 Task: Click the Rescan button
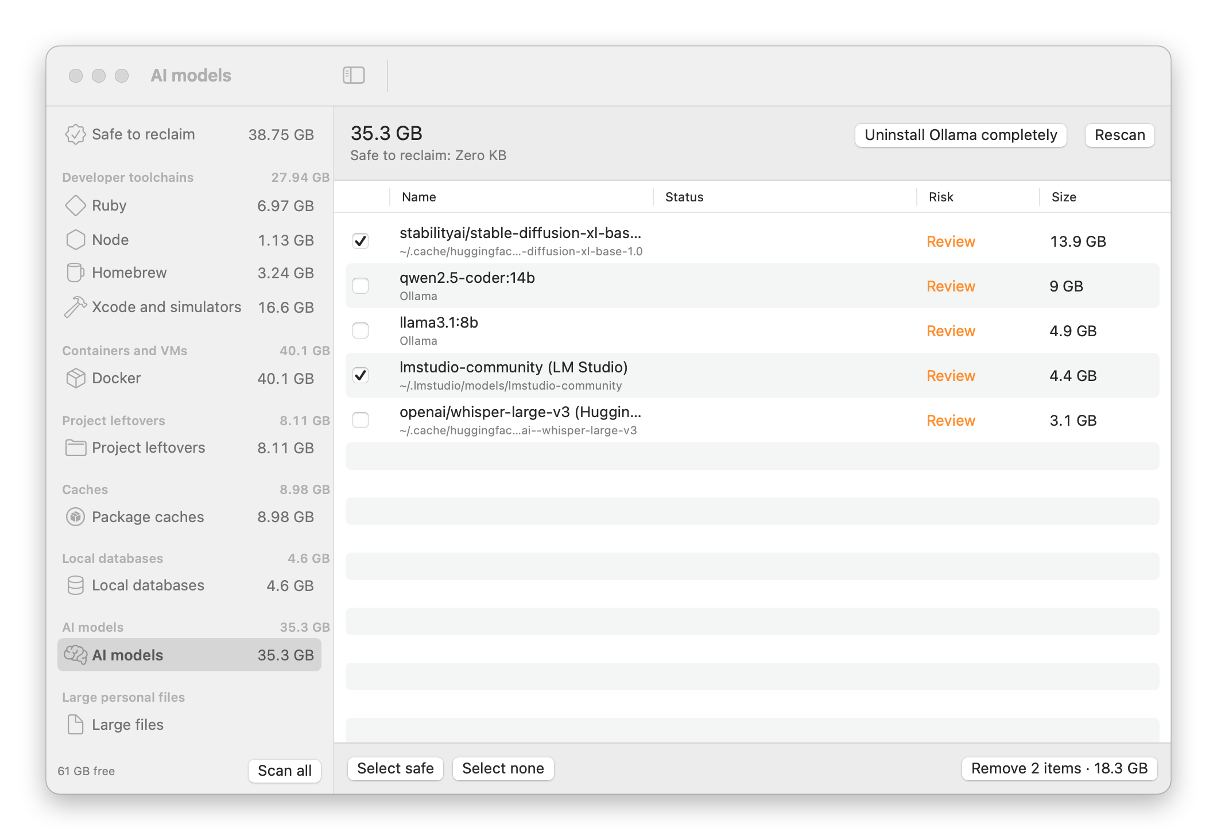(1119, 135)
